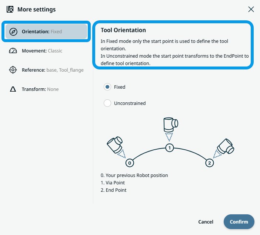The height and width of the screenshot is (235, 260).
Task: Open the Movement: Classic settings tab
Action: 42,51
